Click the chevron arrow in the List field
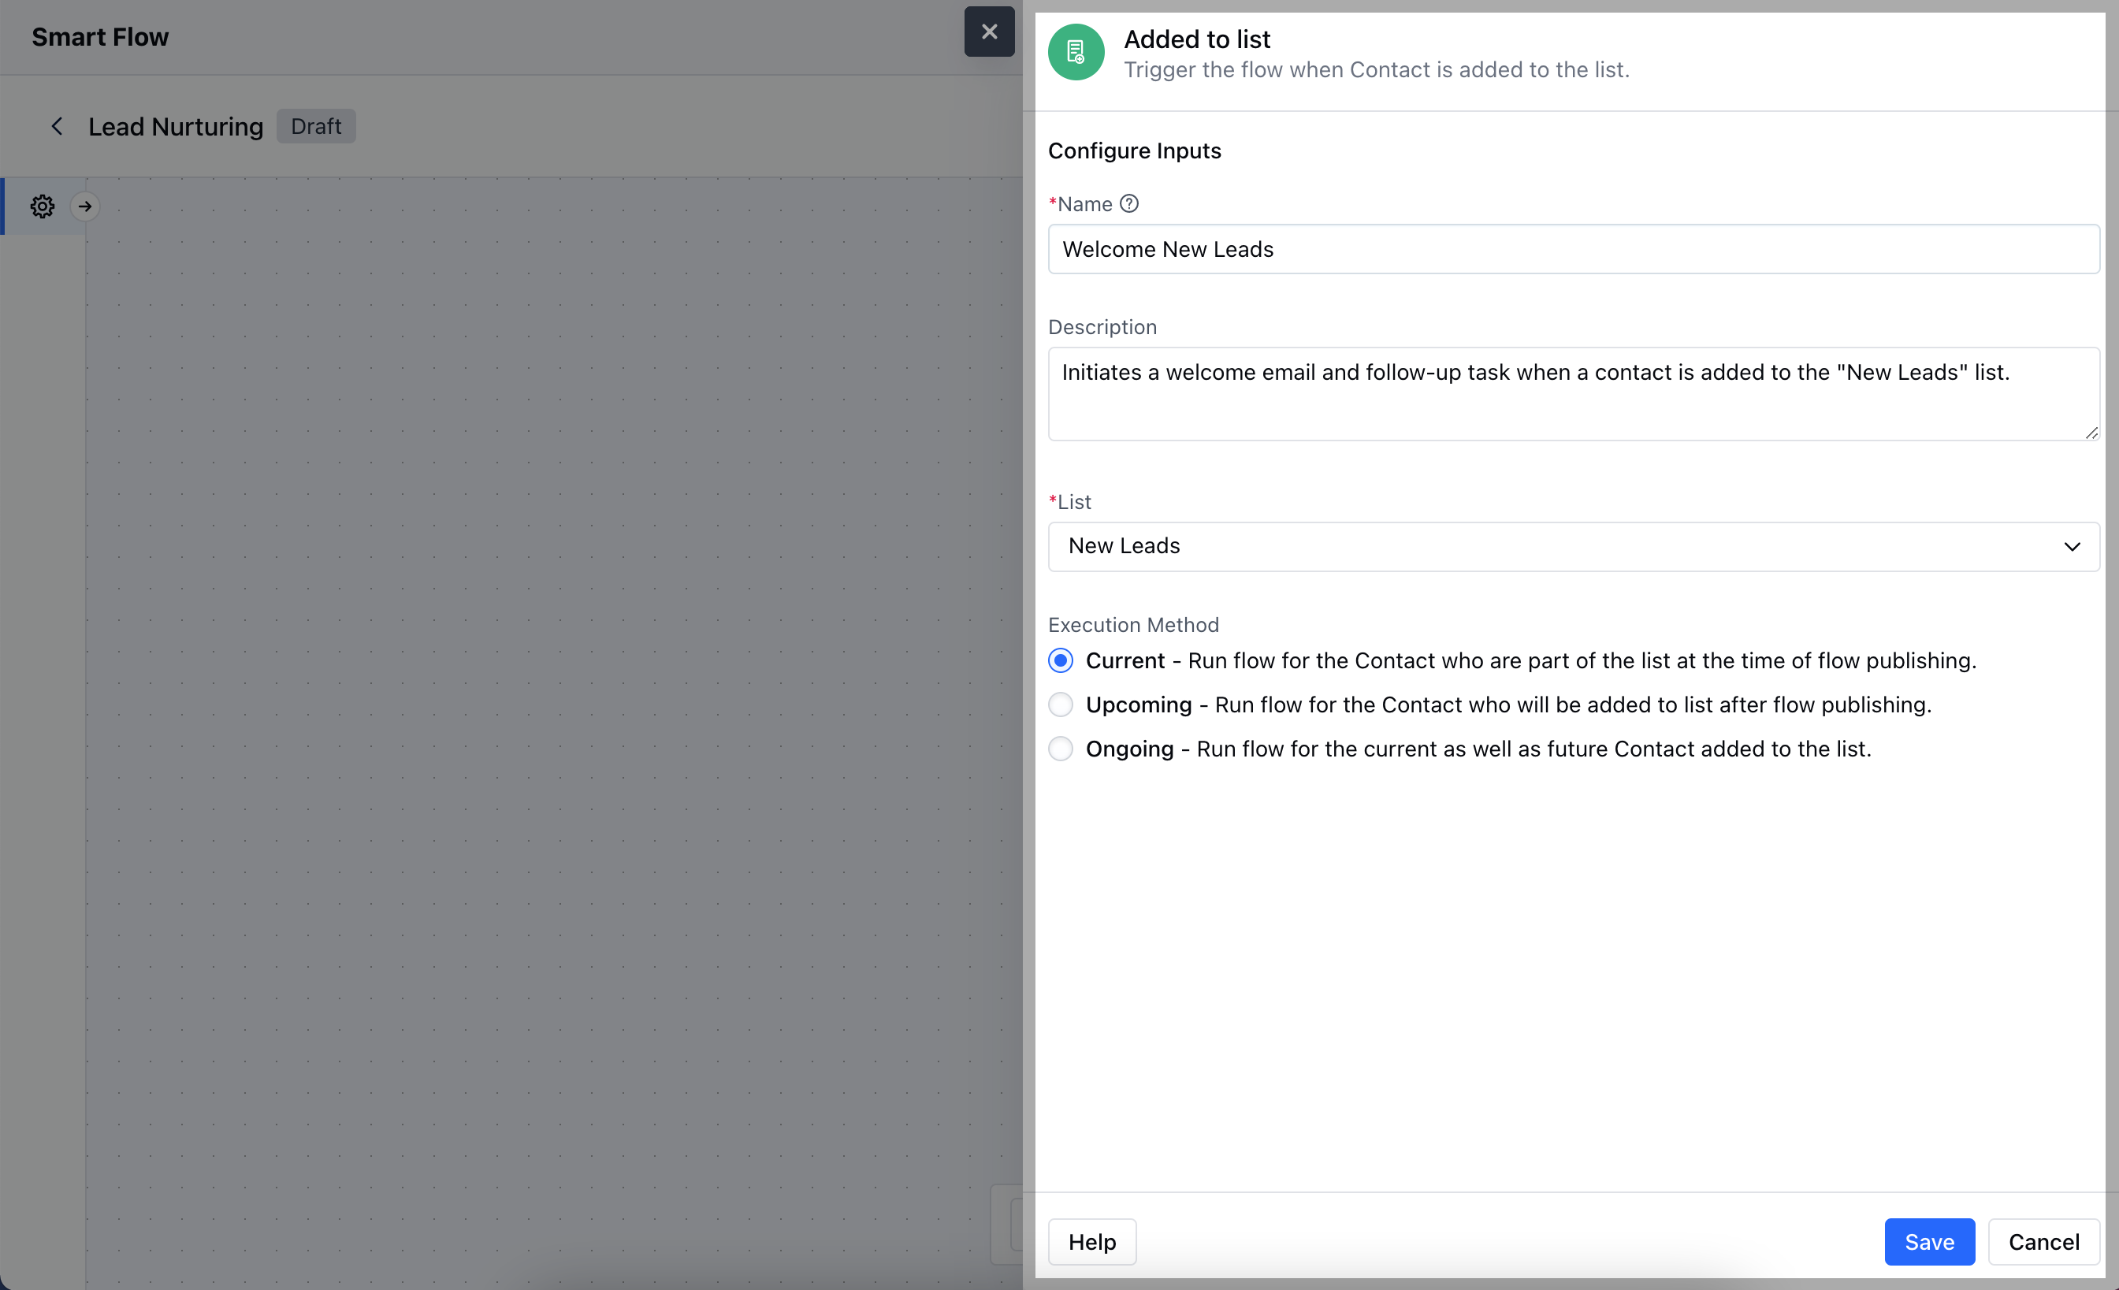 tap(2072, 547)
